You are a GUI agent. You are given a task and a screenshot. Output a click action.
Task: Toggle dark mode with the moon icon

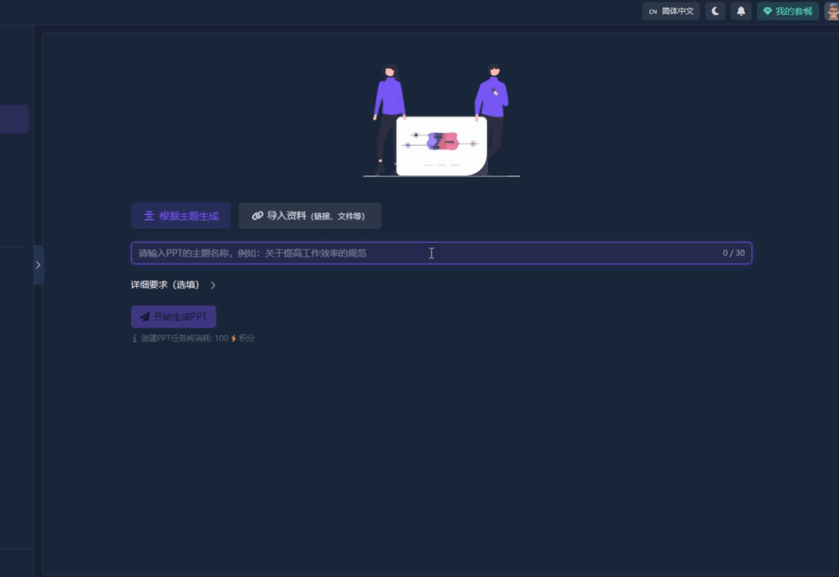click(x=716, y=10)
